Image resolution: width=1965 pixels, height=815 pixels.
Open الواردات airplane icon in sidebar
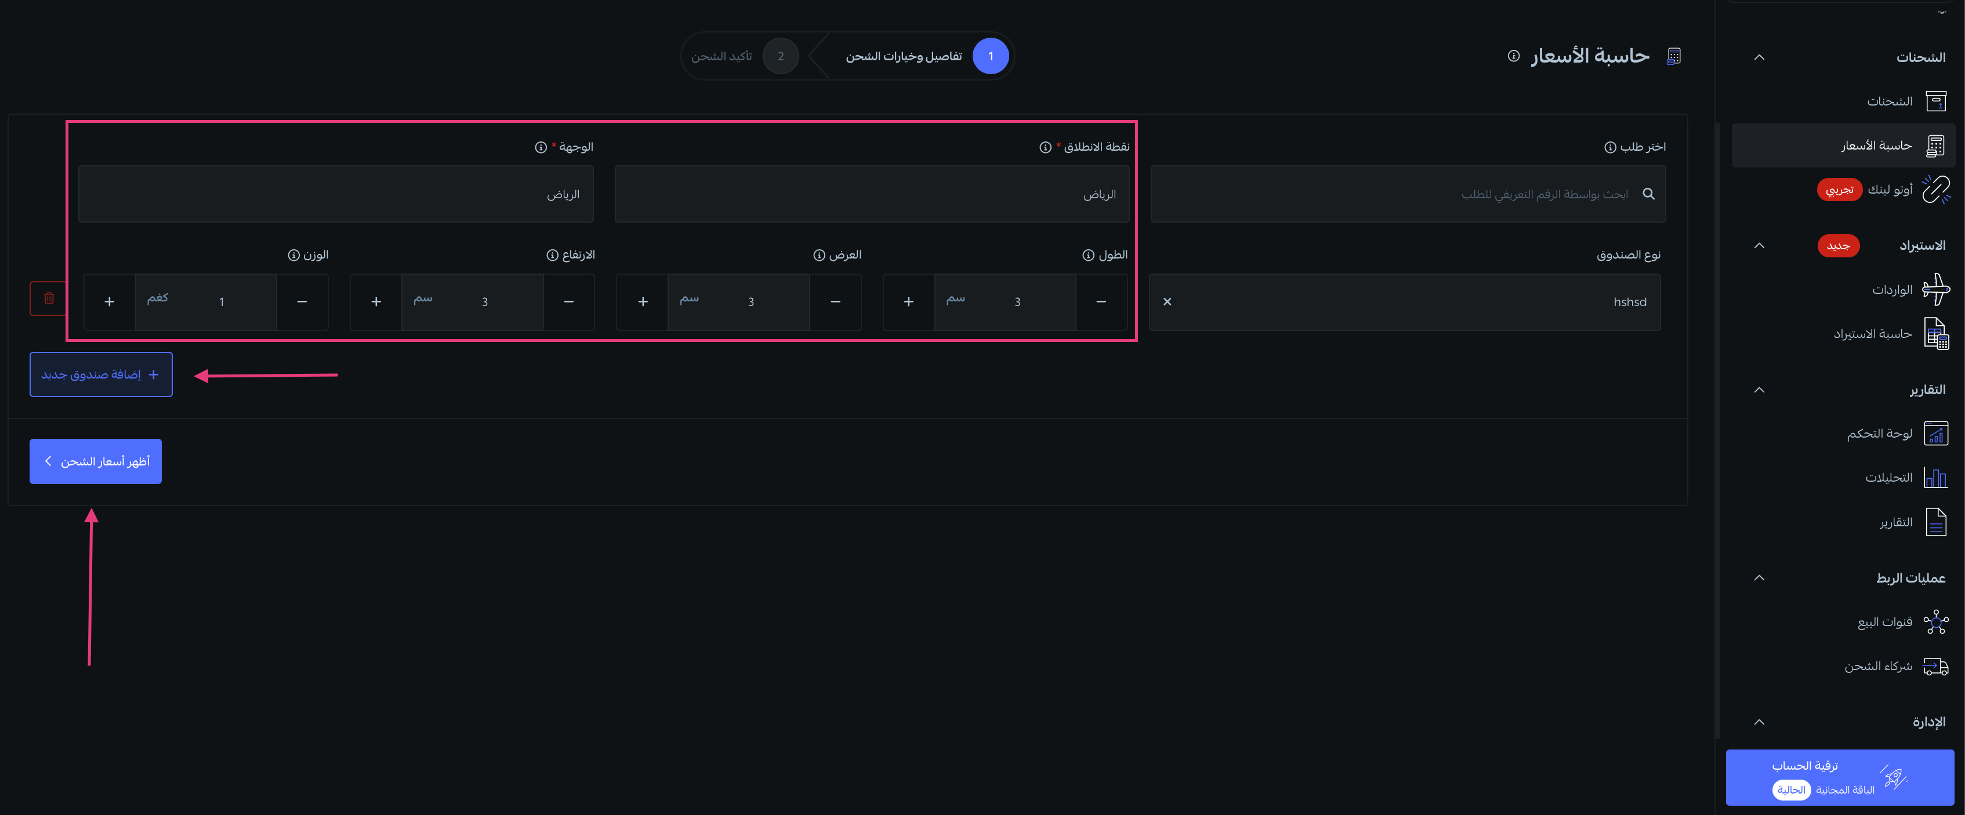pos(1935,290)
